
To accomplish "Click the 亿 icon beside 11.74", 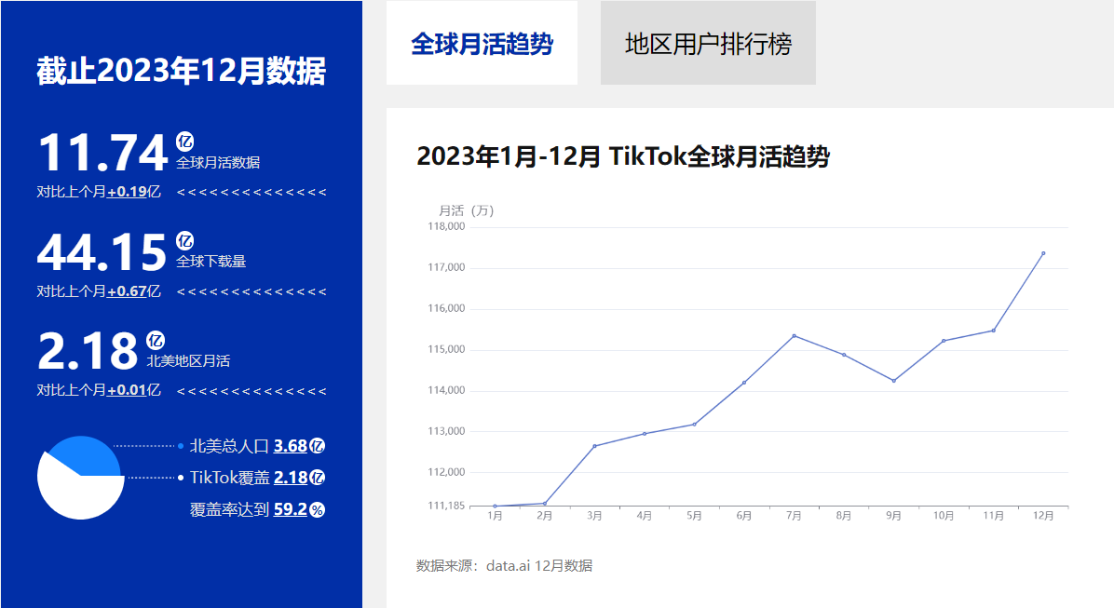I will point(185,142).
